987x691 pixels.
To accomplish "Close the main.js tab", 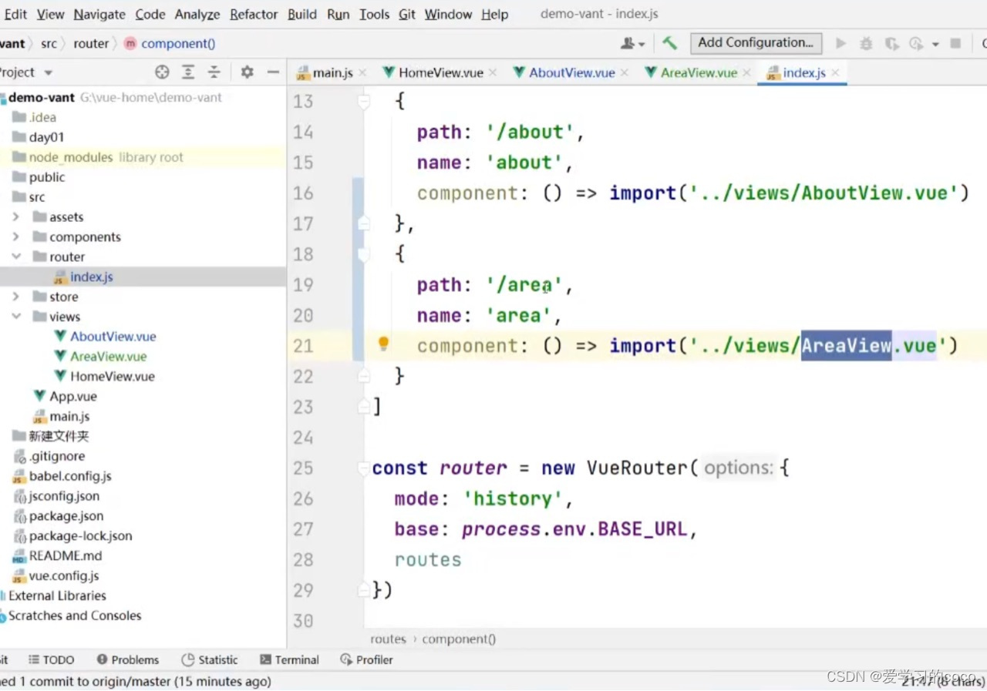I will click(x=362, y=73).
